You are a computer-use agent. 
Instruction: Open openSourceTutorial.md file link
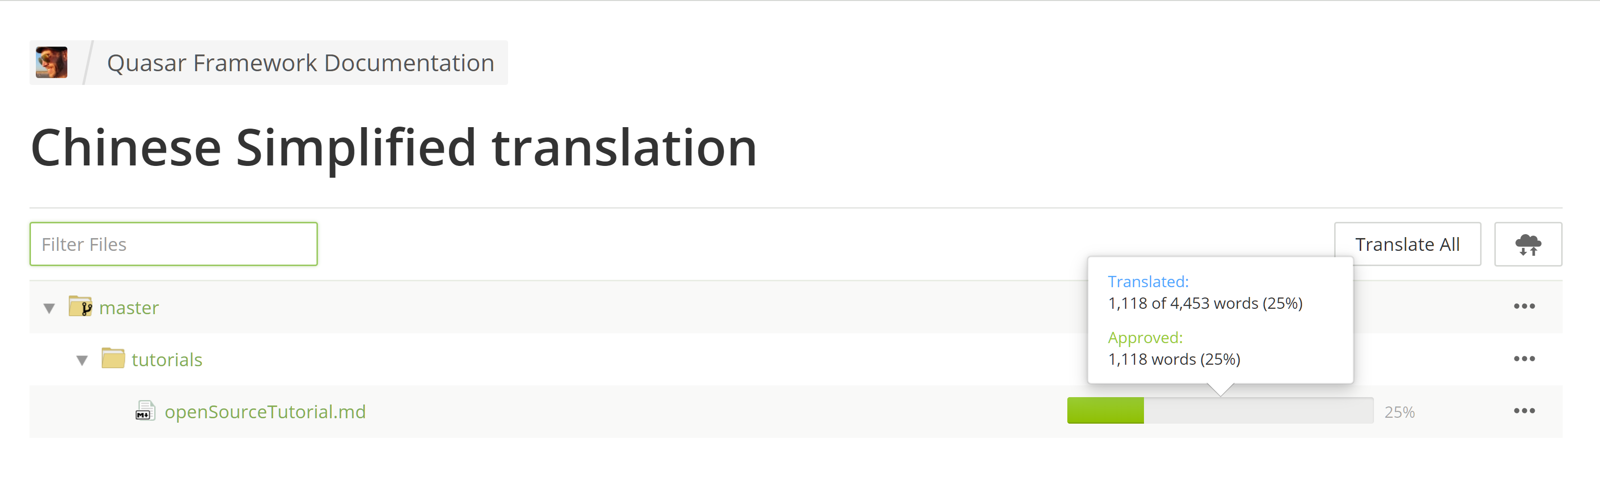265,412
